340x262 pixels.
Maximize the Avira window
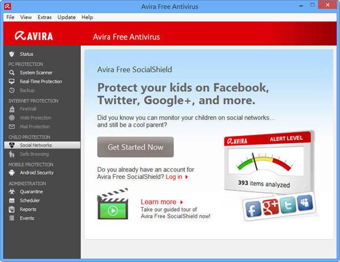pyautogui.click(x=312, y=5)
